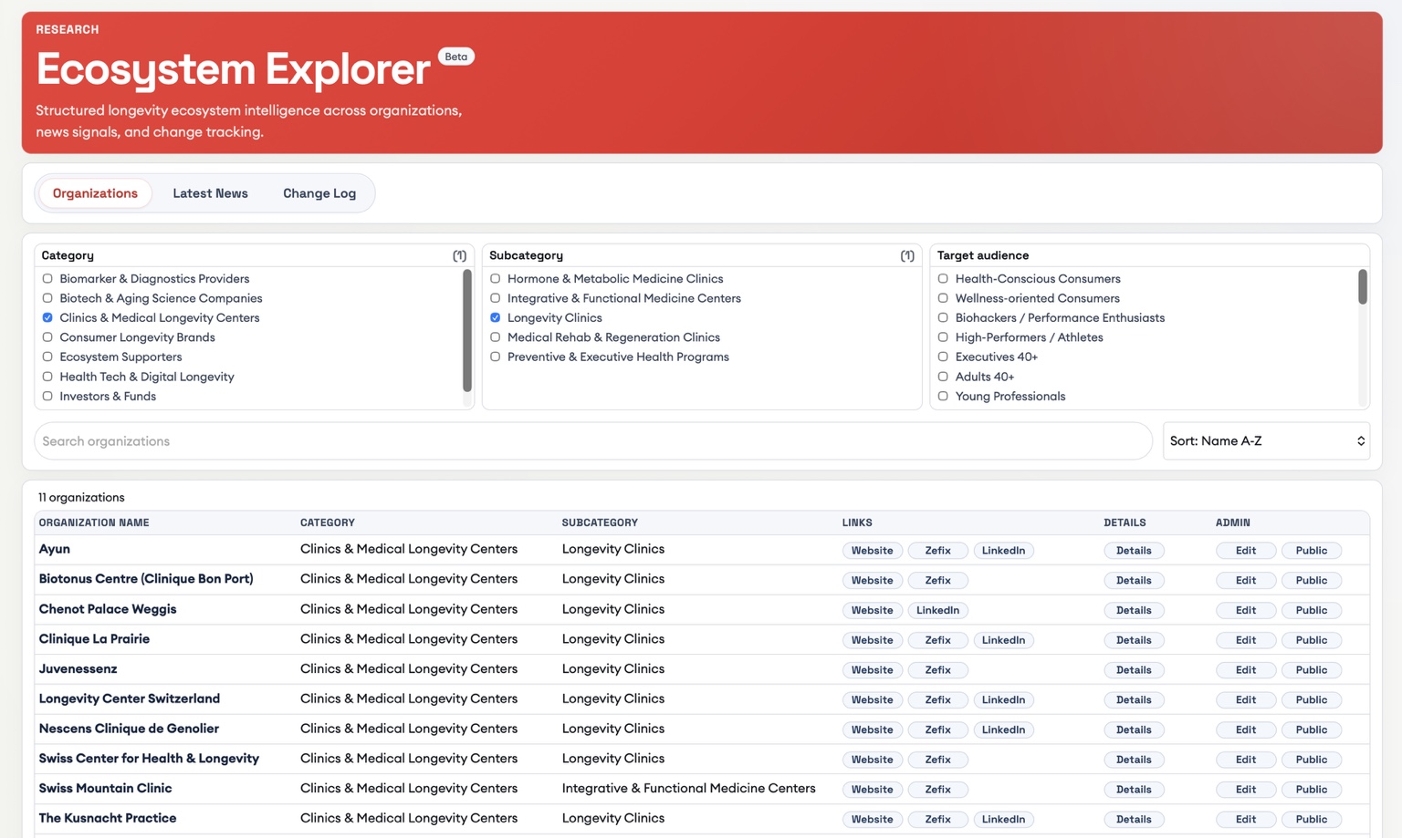Screen dimensions: 1402x838
Task: Select the Organizations tab
Action: click(x=94, y=192)
